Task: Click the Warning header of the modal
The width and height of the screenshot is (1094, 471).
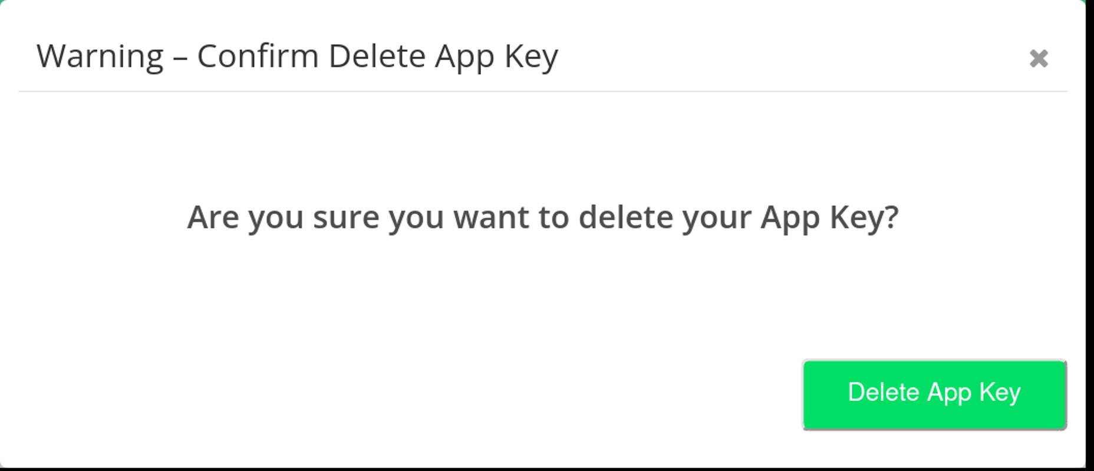Action: [298, 55]
